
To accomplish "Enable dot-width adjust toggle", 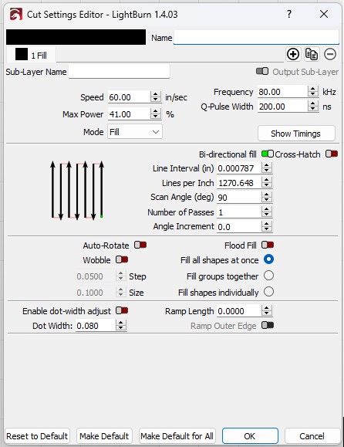I will 122,310.
